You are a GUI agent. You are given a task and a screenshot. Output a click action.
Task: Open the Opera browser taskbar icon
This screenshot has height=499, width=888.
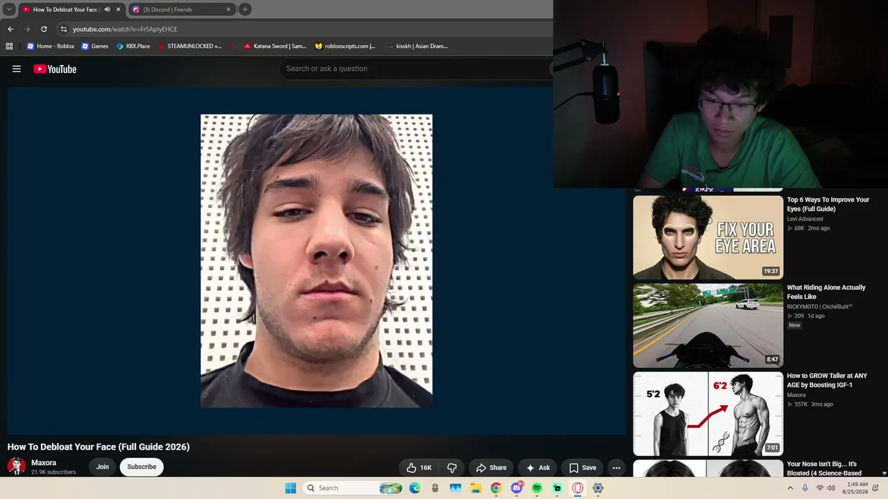pos(577,488)
